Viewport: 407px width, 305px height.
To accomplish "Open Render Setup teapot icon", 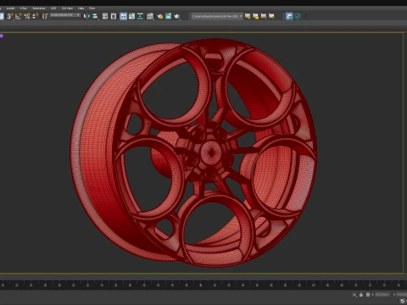I will coord(159,16).
